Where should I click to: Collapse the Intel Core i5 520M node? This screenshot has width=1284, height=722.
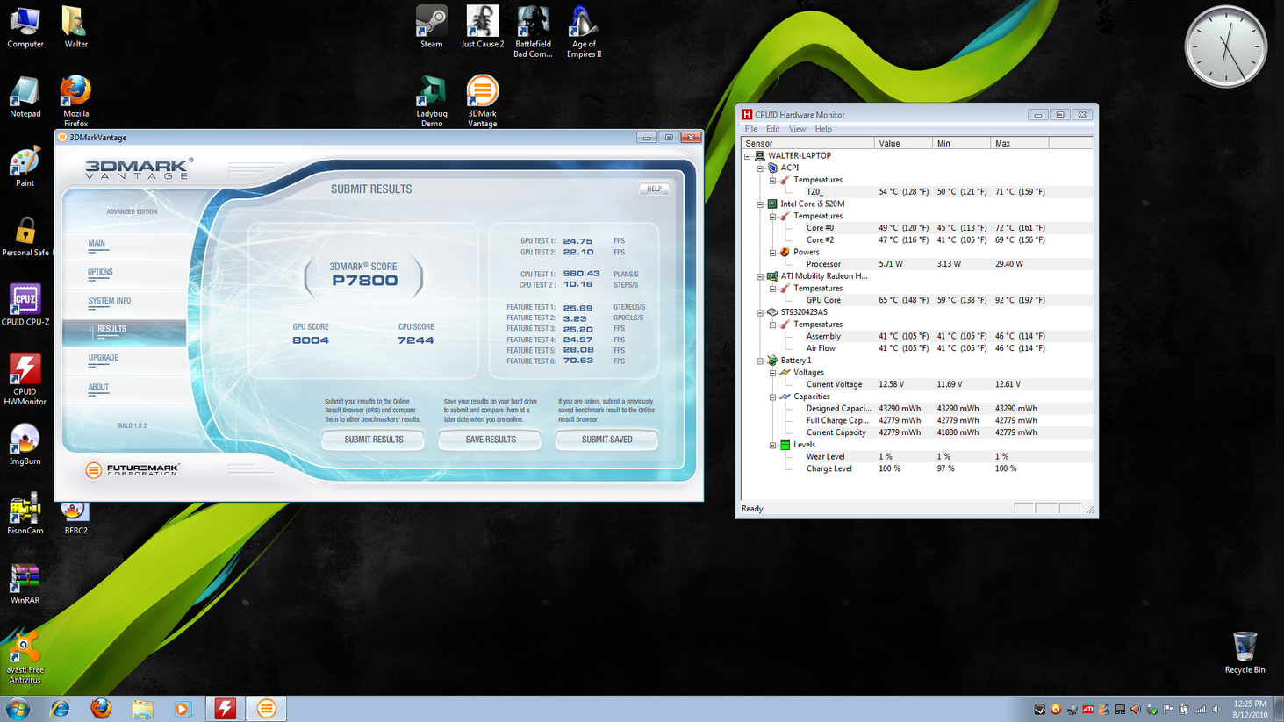coord(761,204)
